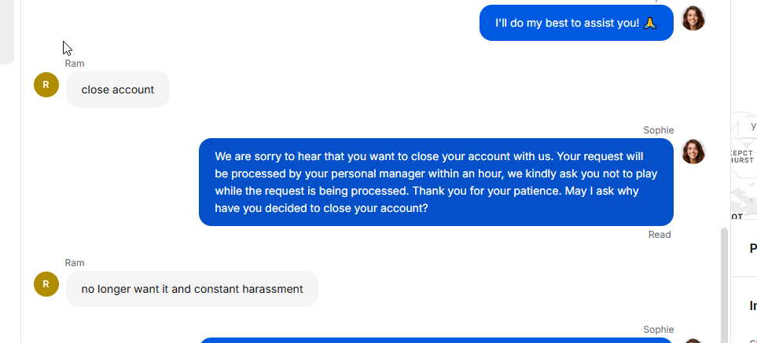The width and height of the screenshot is (757, 343).
Task: Click Ram's avatar beside "close account"
Action: [x=46, y=85]
